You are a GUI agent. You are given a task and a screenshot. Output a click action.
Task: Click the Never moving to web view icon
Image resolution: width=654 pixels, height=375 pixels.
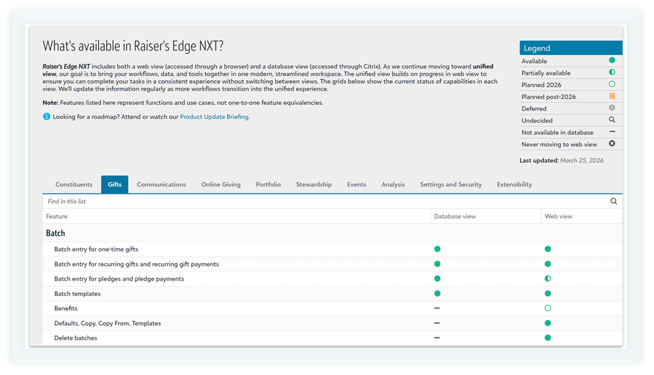612,144
